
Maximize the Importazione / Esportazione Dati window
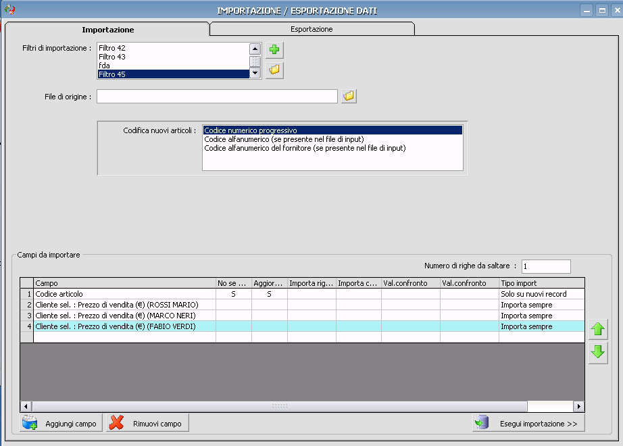602,10
